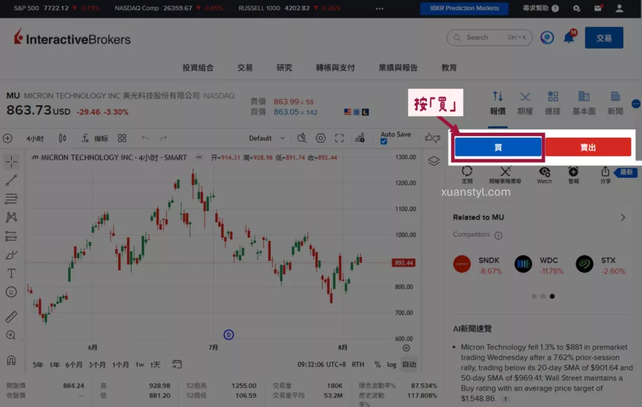
Task: Change the candlestick chart style
Action: click(62, 138)
